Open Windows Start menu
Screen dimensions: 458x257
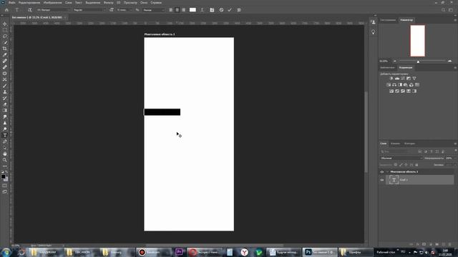[x=6, y=252]
